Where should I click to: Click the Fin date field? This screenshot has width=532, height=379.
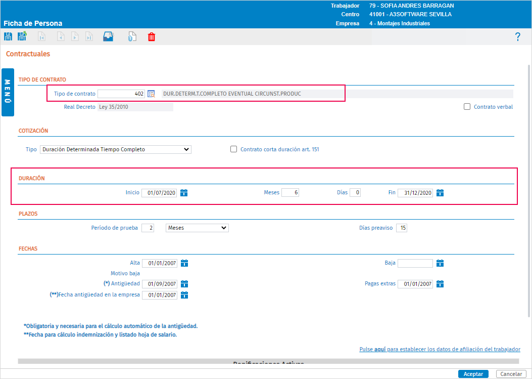point(415,193)
